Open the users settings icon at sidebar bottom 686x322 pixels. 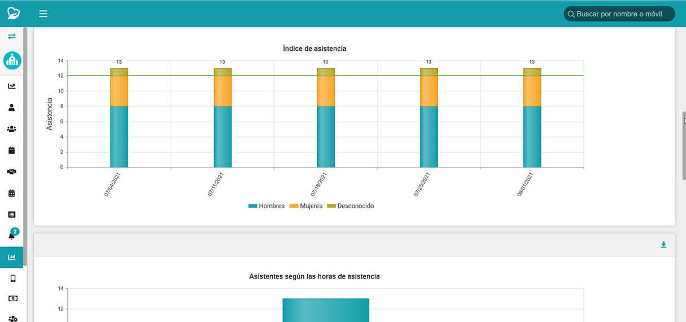13,319
